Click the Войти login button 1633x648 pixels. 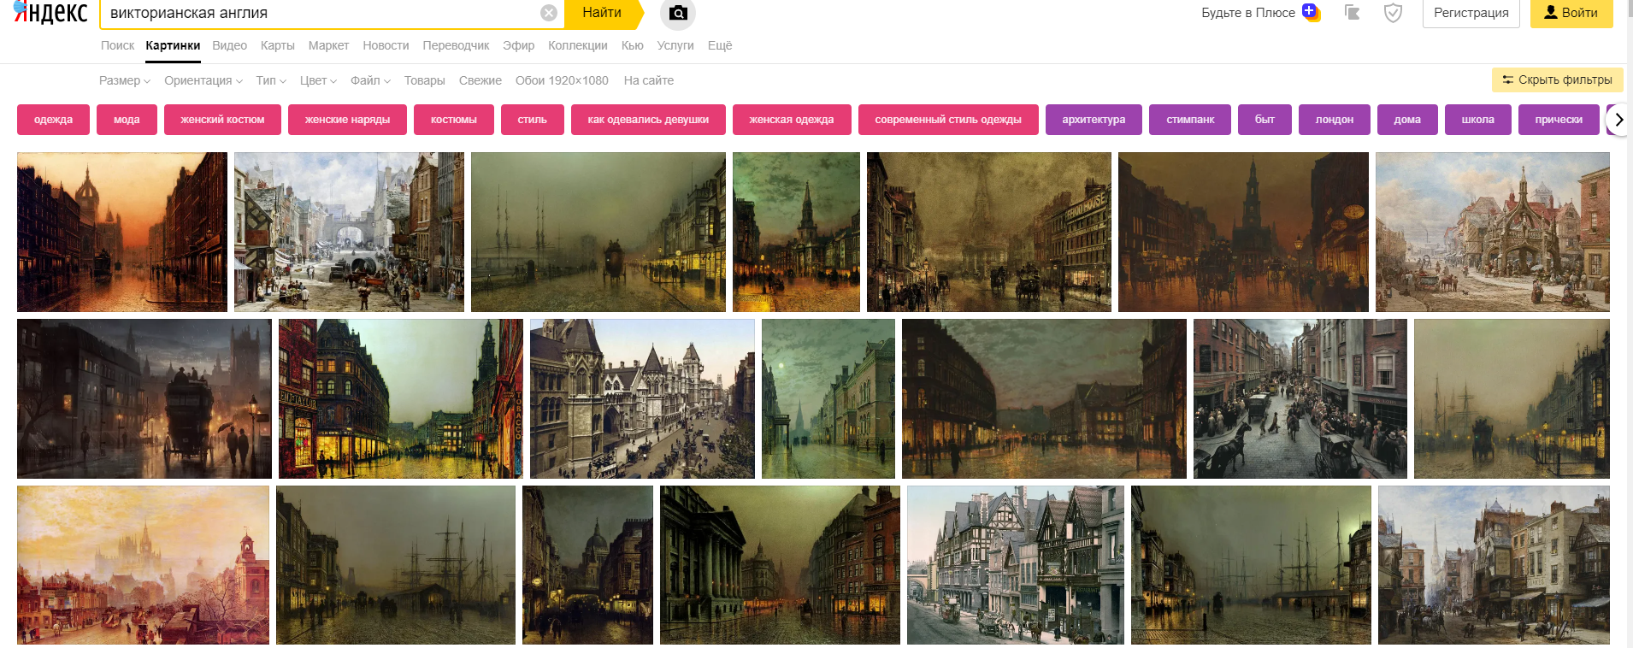(1571, 13)
